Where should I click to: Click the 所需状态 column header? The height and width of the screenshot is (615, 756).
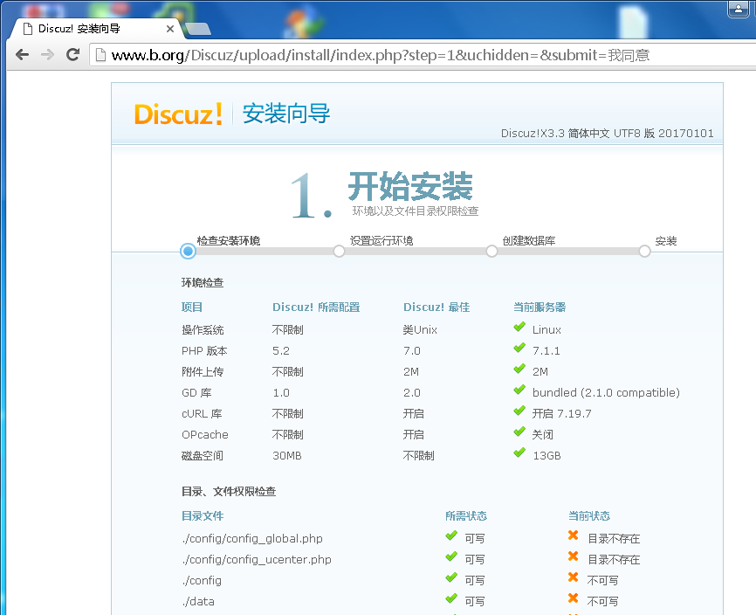(466, 516)
